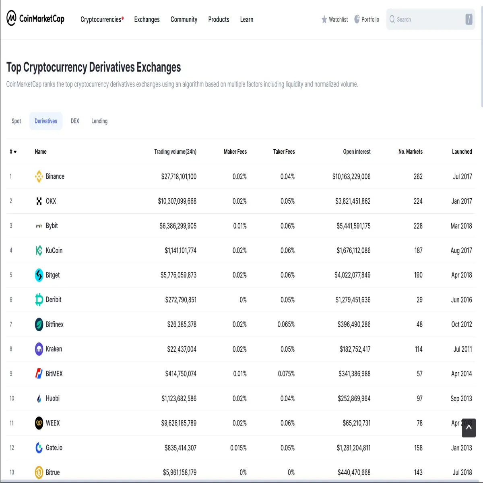Open the WEEX exchange link
The width and height of the screenshot is (483, 483).
(53, 423)
